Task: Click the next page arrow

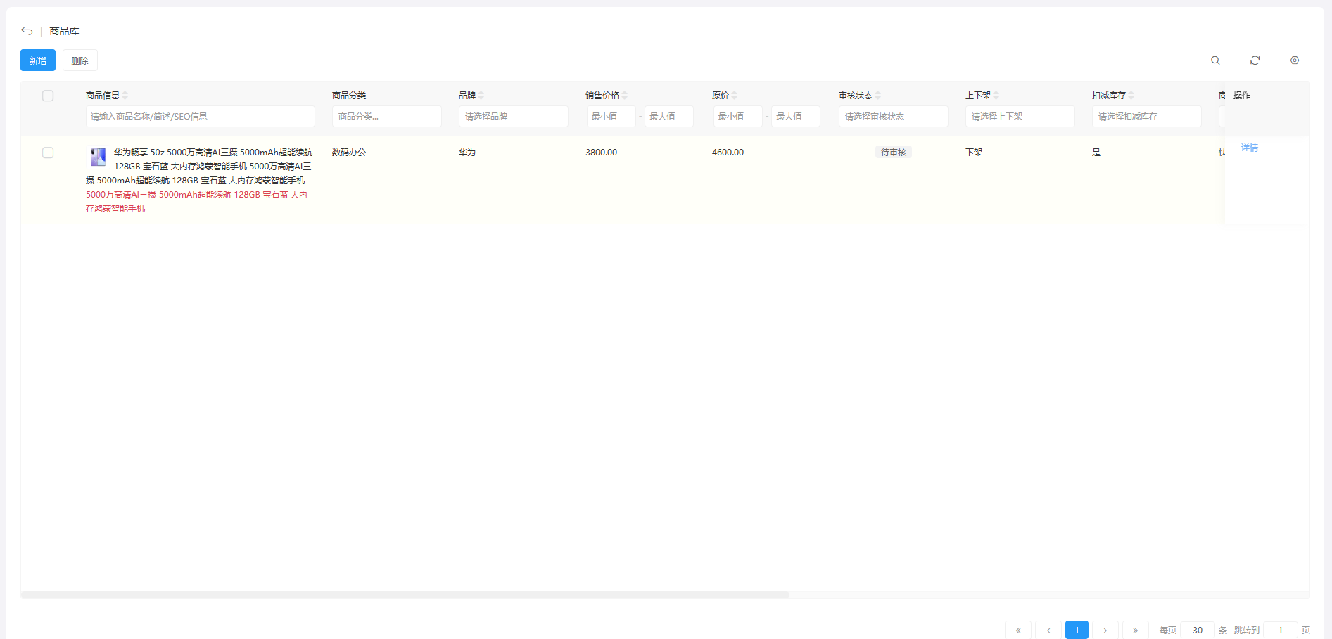Action: (1105, 630)
